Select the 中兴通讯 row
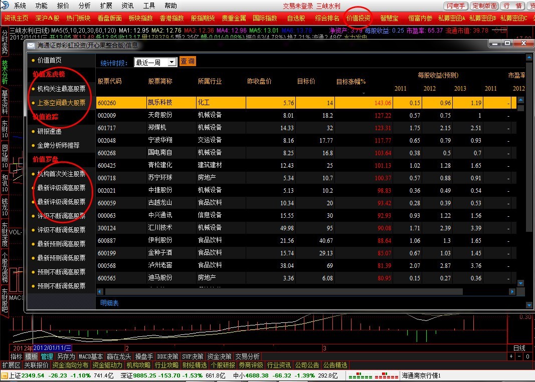 point(306,215)
